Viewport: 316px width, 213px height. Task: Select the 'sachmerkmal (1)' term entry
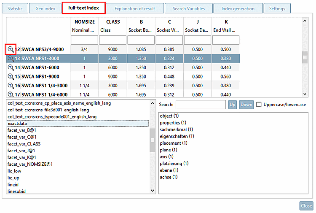pyautogui.click(x=177, y=129)
